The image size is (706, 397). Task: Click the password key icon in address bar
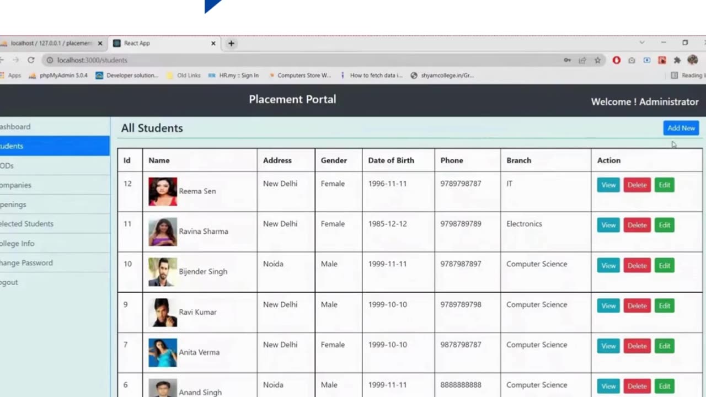(567, 60)
